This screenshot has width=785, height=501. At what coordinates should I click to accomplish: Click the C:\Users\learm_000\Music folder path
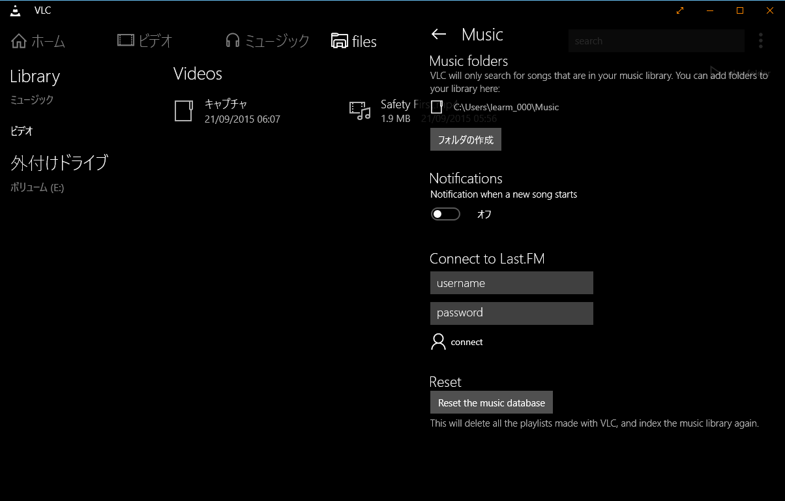[507, 107]
